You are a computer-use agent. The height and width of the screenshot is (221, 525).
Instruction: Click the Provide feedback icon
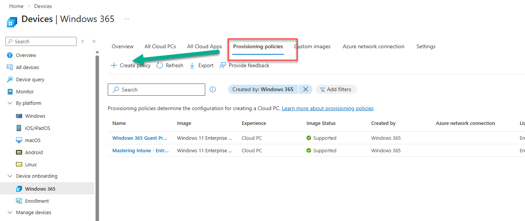[x=223, y=65]
